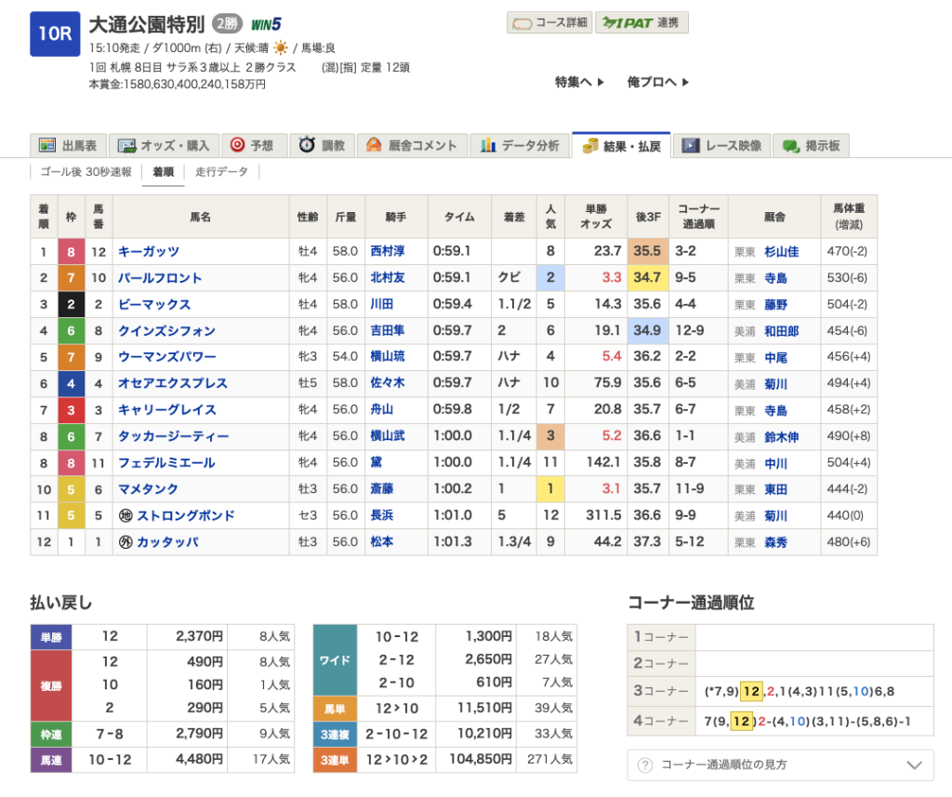952x797 pixels.
Task: Open the 出馬表 tab
Action: tap(68, 145)
